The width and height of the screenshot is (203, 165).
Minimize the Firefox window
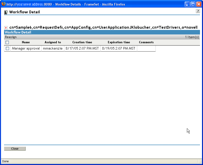[x=187, y=4]
